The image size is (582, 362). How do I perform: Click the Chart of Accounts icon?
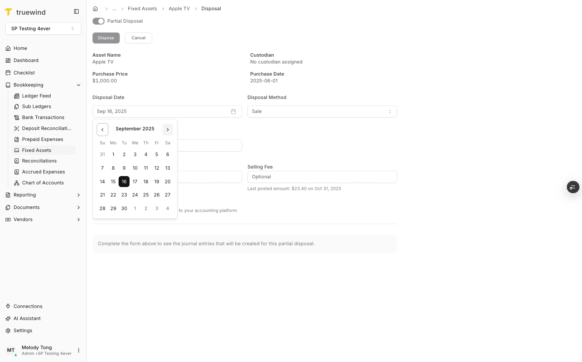pos(17,183)
